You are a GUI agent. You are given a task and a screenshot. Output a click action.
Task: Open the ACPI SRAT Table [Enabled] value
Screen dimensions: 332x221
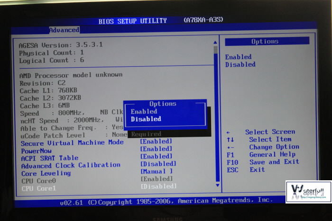point(156,156)
